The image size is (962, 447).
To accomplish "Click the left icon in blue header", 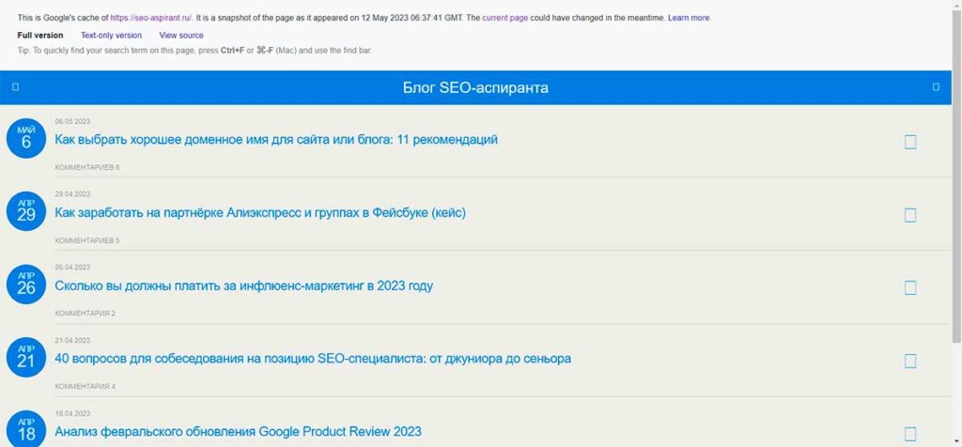I will coord(16,87).
